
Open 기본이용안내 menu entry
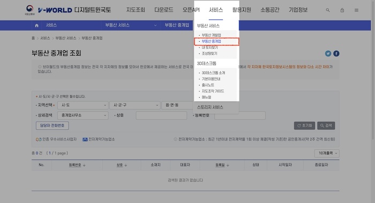(211, 79)
